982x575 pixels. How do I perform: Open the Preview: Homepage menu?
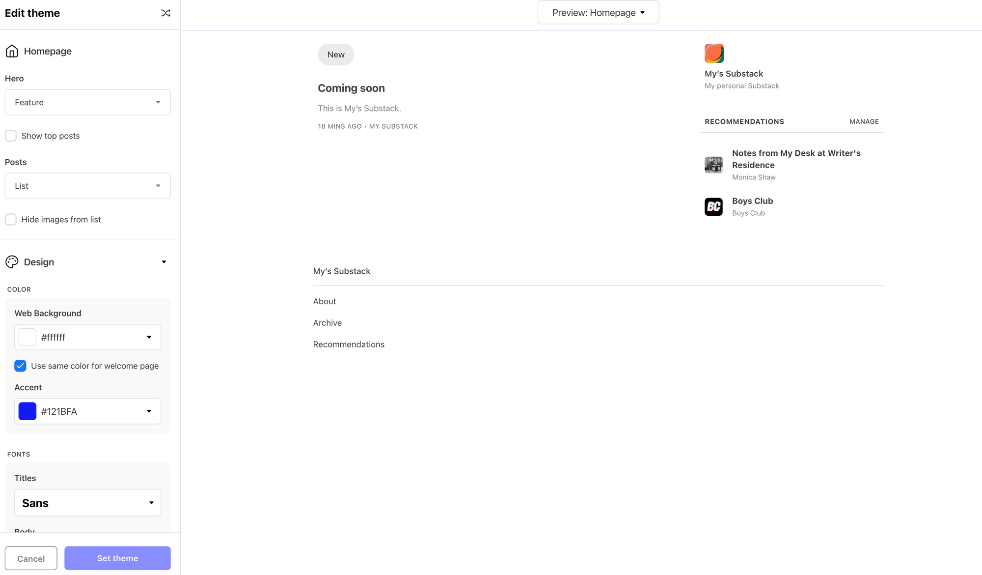click(x=598, y=13)
